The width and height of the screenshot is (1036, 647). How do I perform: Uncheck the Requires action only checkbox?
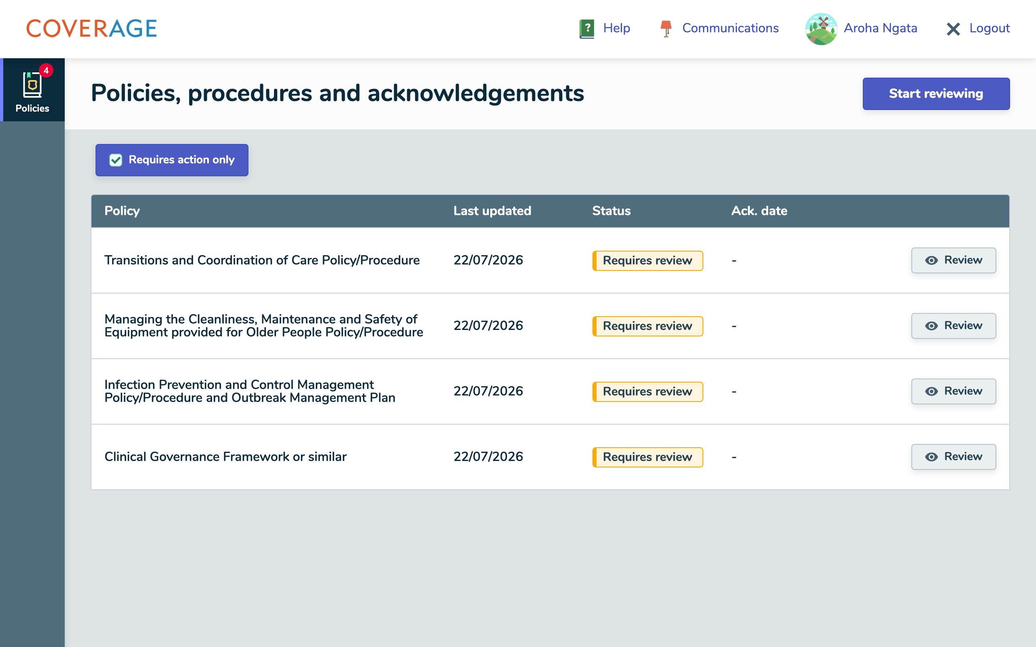tap(116, 160)
